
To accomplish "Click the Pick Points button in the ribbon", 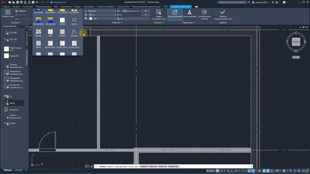I will 8,14.
